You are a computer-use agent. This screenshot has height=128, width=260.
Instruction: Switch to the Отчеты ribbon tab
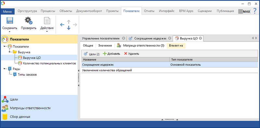[x=149, y=11]
